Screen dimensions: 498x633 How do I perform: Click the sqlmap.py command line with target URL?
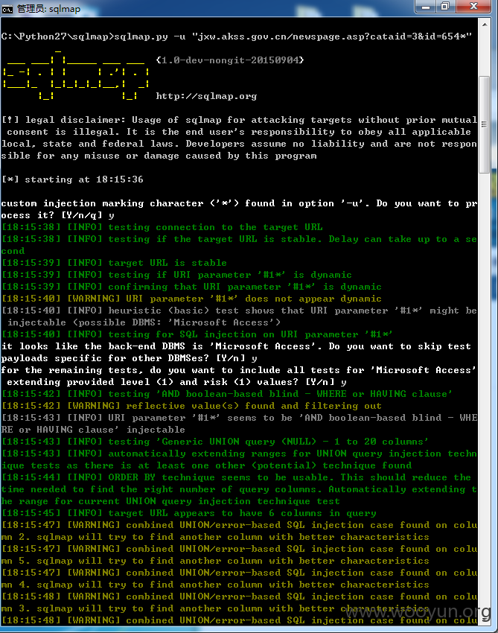(237, 36)
